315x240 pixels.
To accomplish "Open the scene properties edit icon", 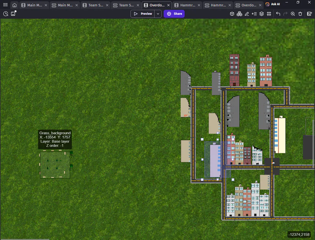I will click(309, 14).
